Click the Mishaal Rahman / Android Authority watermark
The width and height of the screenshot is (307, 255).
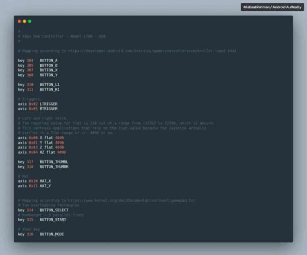(x=272, y=7)
